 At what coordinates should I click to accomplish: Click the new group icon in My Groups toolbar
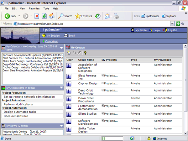69,53
